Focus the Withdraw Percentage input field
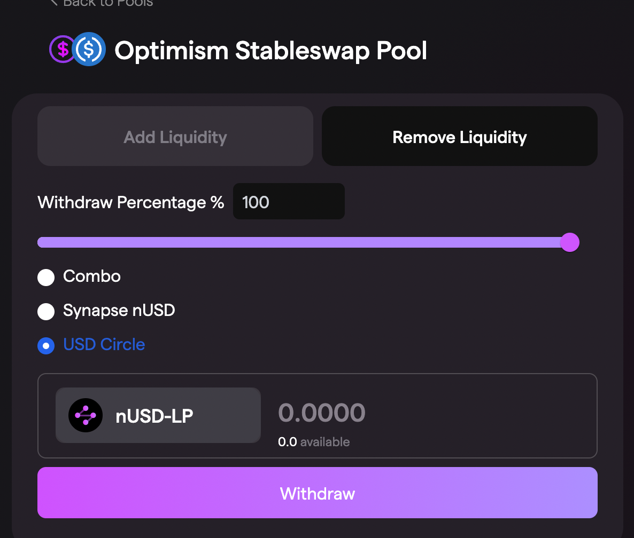 (289, 201)
